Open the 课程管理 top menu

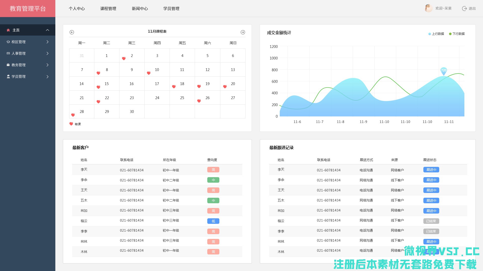click(108, 9)
